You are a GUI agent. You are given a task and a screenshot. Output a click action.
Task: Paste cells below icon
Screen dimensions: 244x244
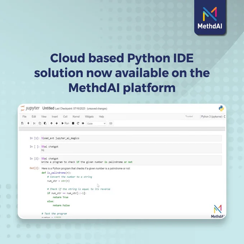coord(45,123)
